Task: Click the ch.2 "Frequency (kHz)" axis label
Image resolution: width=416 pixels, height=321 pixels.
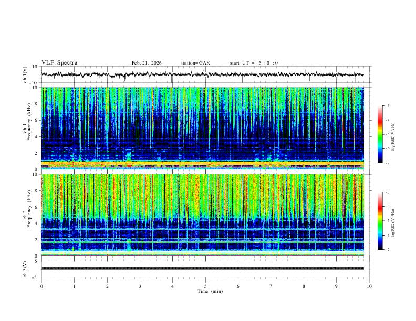Action: click(29, 208)
